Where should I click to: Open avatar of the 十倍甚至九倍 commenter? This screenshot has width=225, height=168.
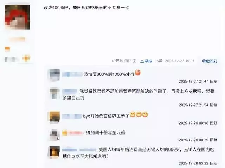coord(54,135)
